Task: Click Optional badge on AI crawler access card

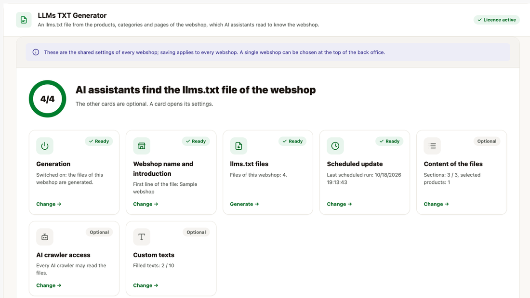Action: (x=99, y=232)
